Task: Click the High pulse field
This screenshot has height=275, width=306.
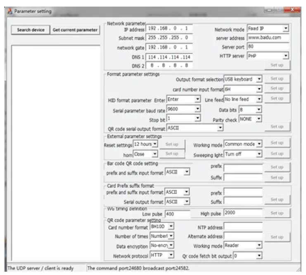Action: (243, 212)
